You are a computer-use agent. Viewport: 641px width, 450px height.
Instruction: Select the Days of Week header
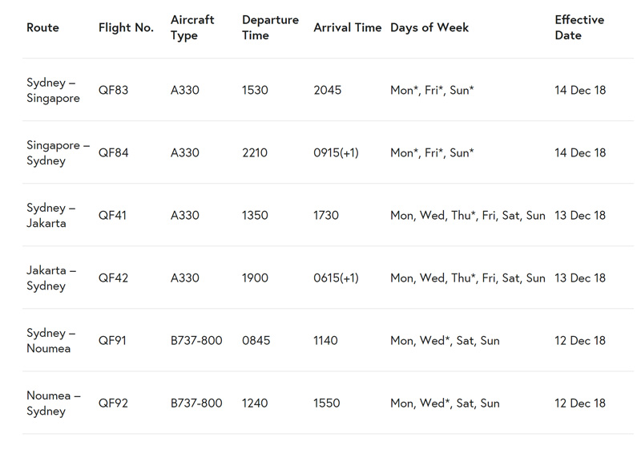(x=429, y=27)
